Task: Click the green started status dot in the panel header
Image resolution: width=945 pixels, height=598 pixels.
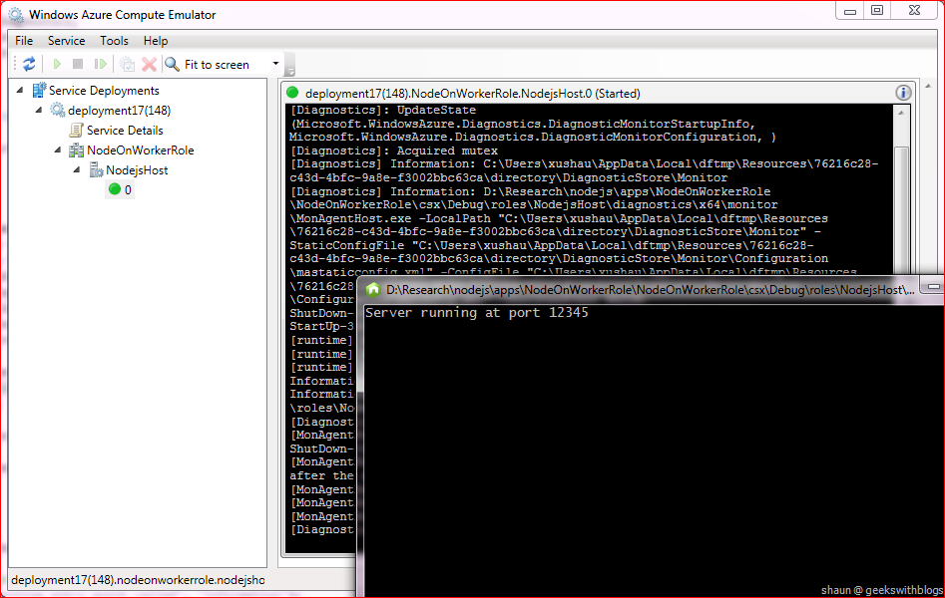Action: tap(293, 93)
